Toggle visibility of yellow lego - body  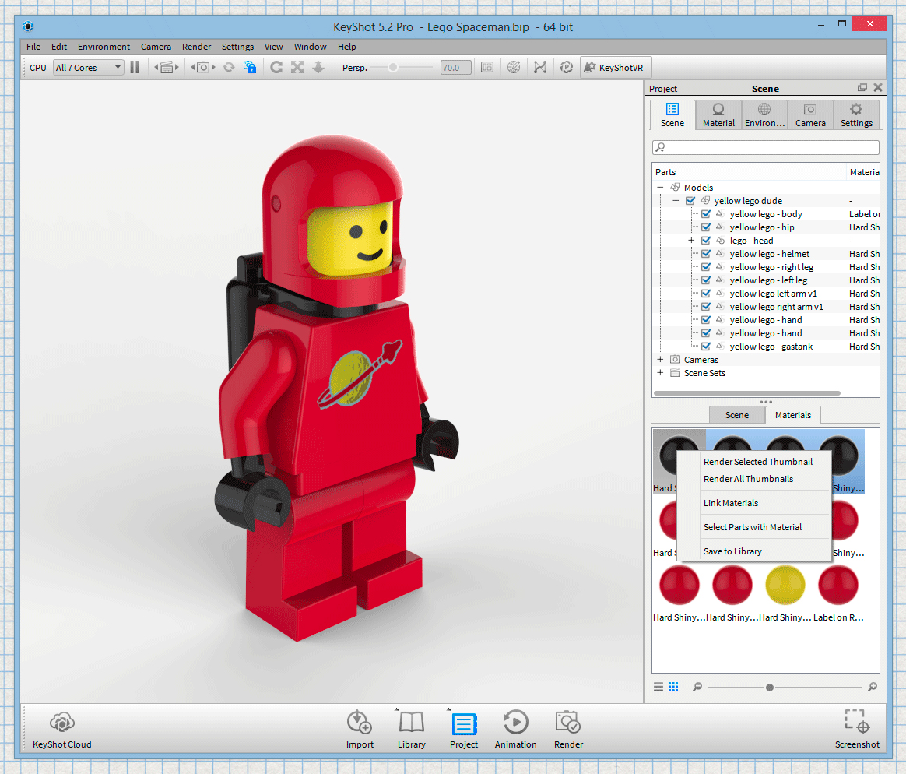tap(705, 214)
